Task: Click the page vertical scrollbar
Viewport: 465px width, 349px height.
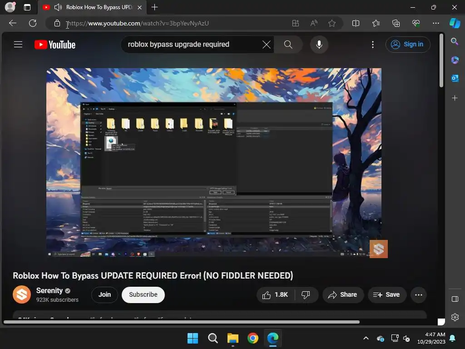Action: click(441, 61)
